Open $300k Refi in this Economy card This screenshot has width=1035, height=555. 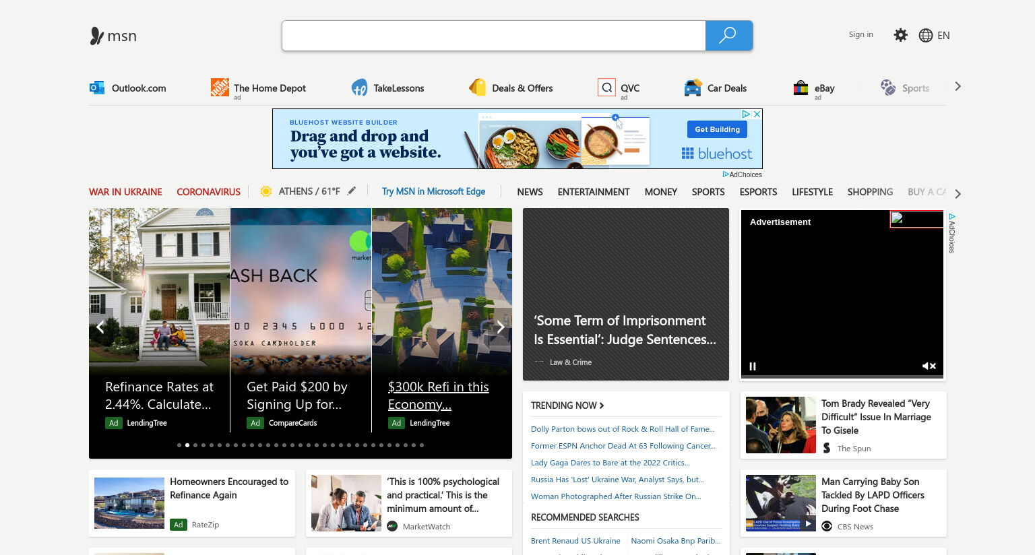(442, 320)
